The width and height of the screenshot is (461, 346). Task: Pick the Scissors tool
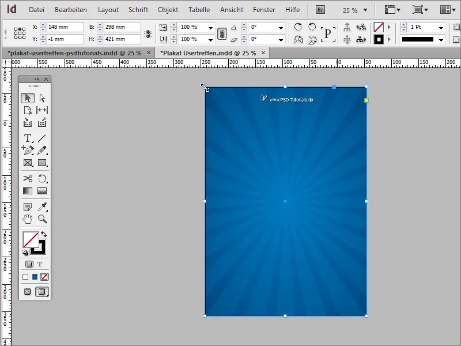coord(28,179)
